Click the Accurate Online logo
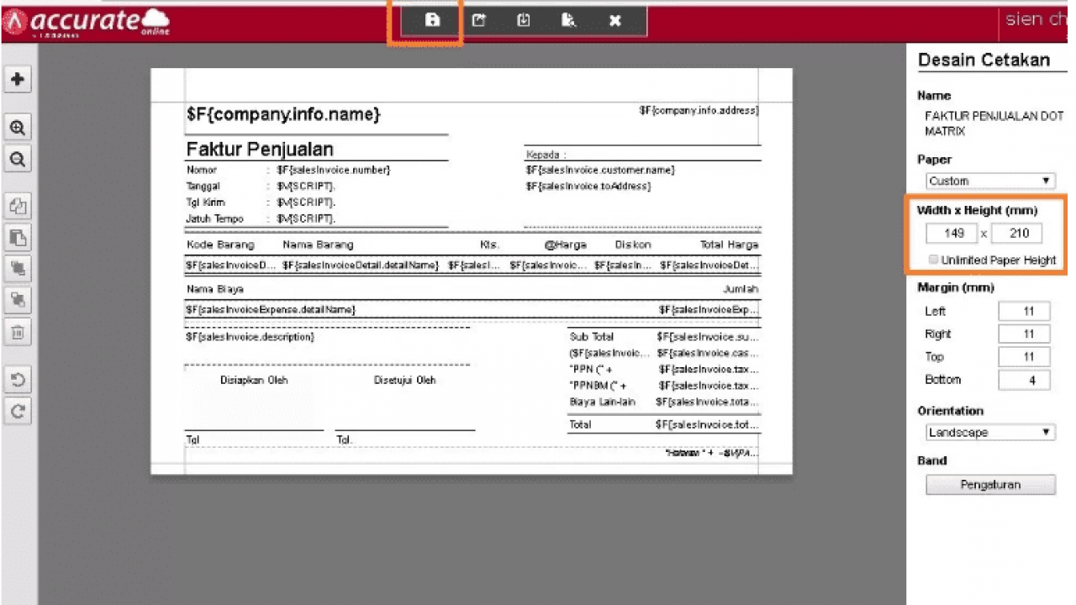 (x=86, y=22)
